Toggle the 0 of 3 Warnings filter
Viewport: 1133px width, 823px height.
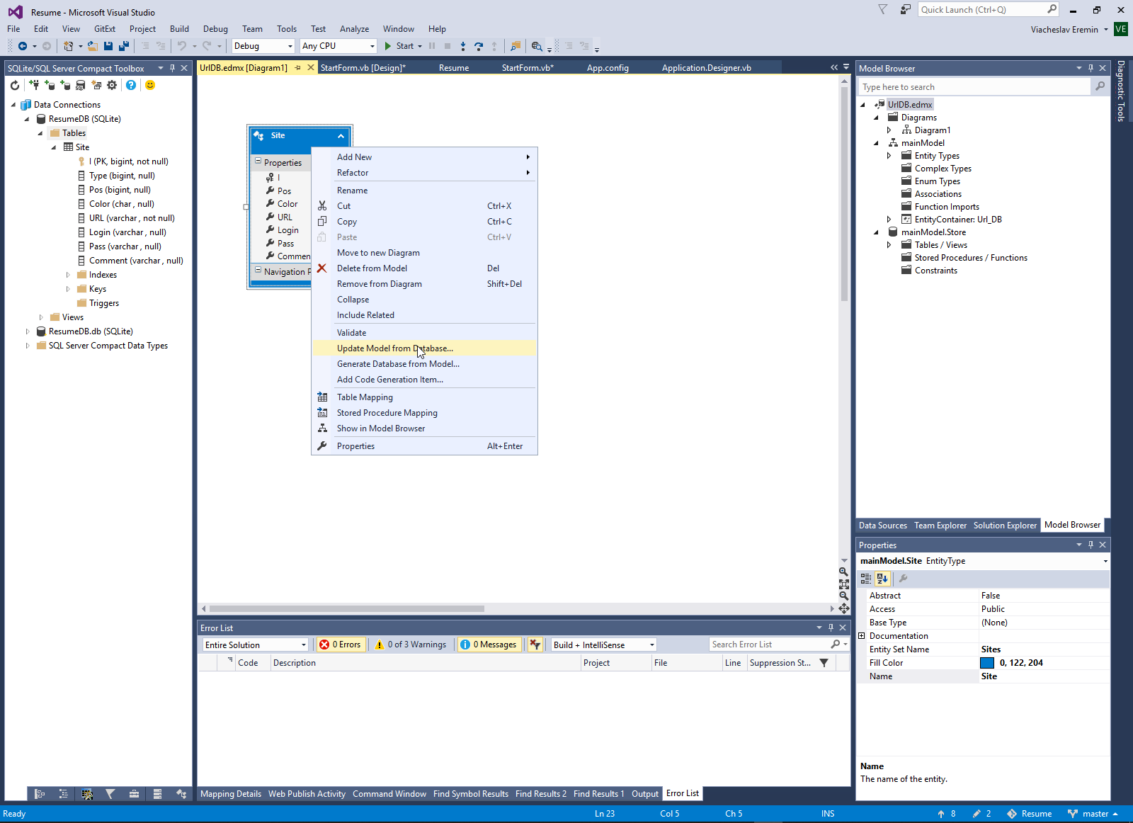411,645
